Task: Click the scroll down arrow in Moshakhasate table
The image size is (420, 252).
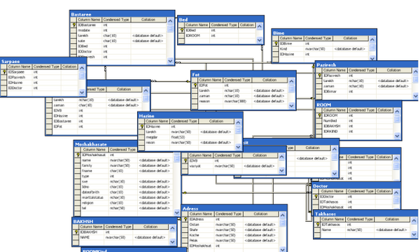Action: coord(177,212)
